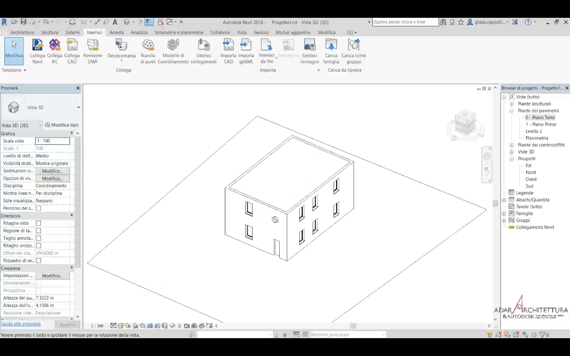Open the Nuvola di punti tool
570x356 pixels.
tap(148, 46)
